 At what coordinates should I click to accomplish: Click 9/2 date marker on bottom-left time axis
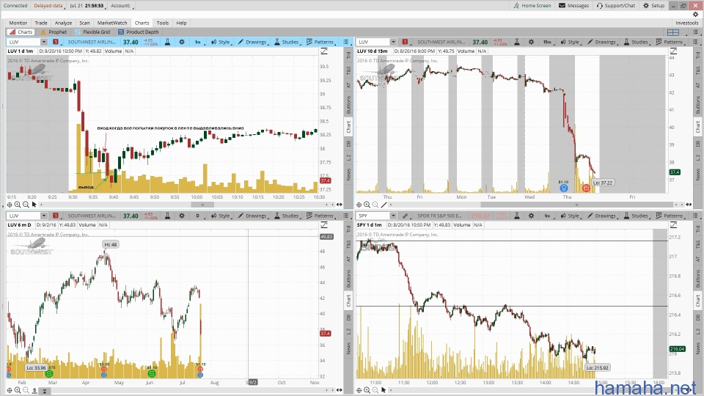coord(252,383)
